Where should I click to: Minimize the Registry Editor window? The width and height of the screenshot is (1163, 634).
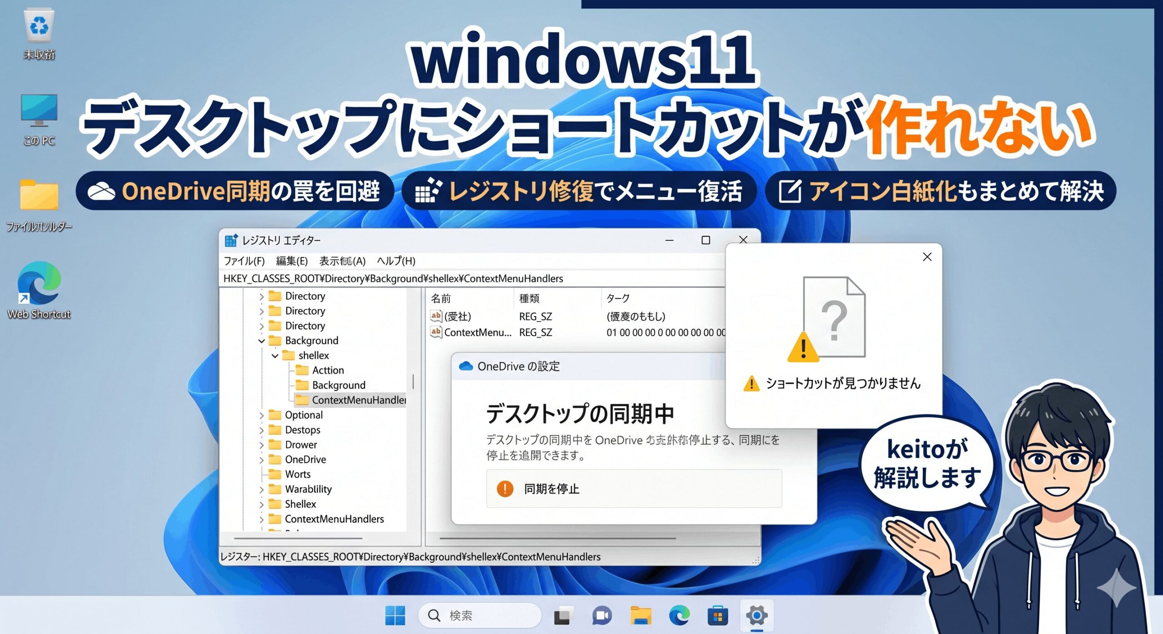[669, 240]
